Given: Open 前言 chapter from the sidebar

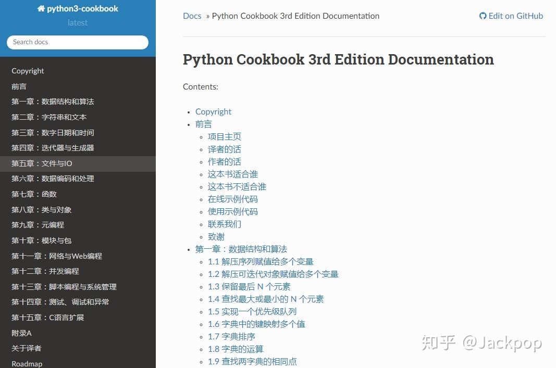Looking at the screenshot, I should point(19,86).
